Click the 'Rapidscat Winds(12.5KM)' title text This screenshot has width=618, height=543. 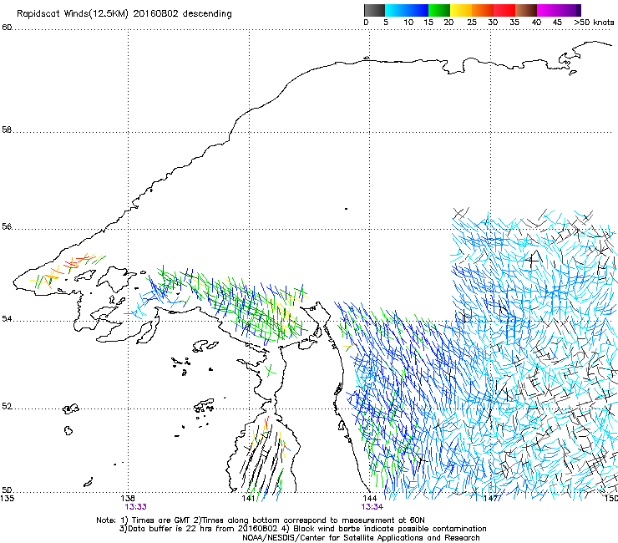tap(73, 14)
